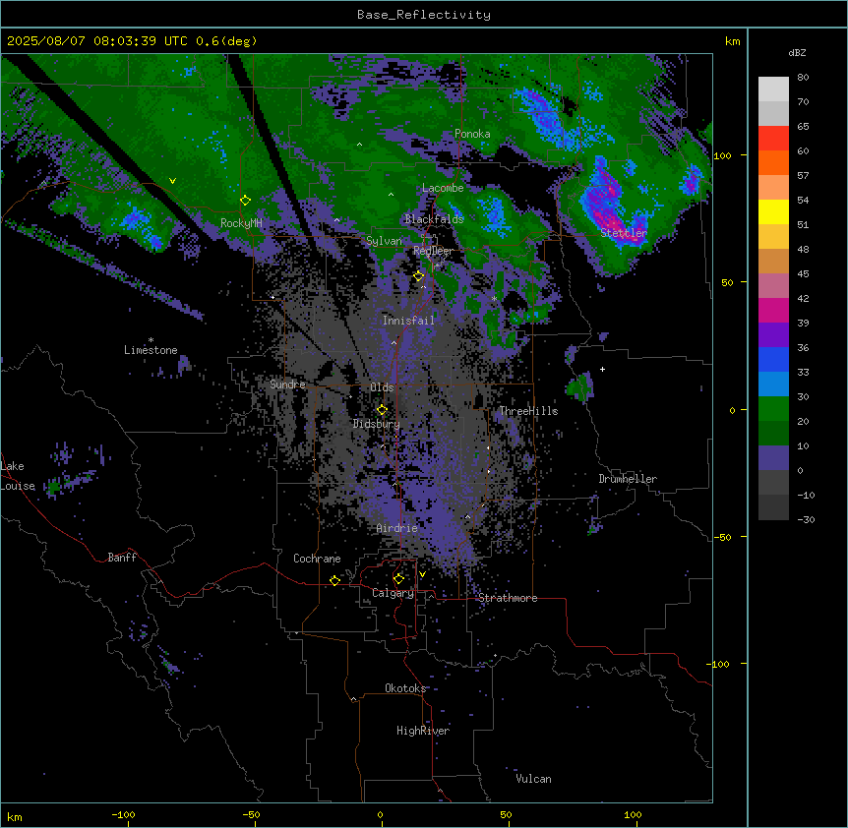Click the Stettler city label
The image size is (848, 828).
tap(624, 233)
